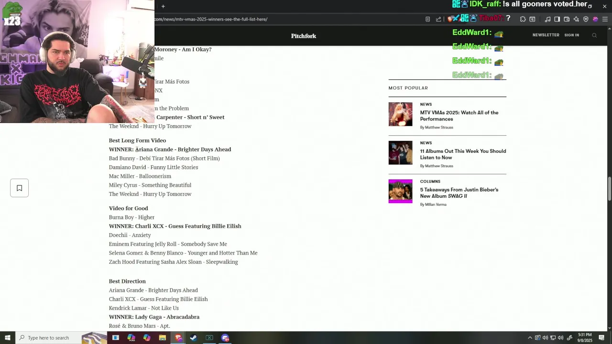Click Selena Gomez & Benny Blanco nominee line
This screenshot has height=344, width=612.
[183, 253]
